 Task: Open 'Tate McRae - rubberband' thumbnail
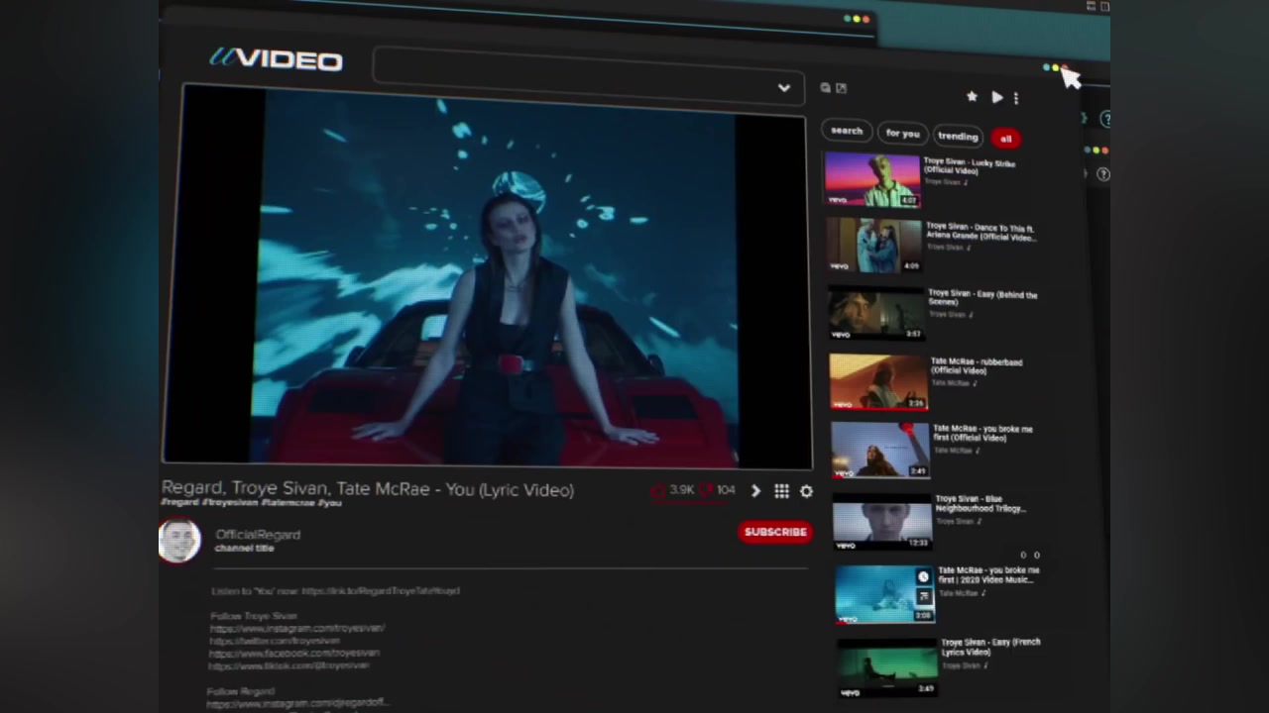[878, 381]
